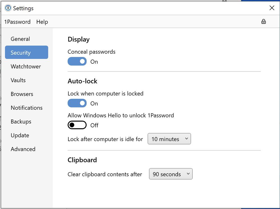280x209 pixels.
Task: Select the Security tab in sidebar
Action: [26, 52]
